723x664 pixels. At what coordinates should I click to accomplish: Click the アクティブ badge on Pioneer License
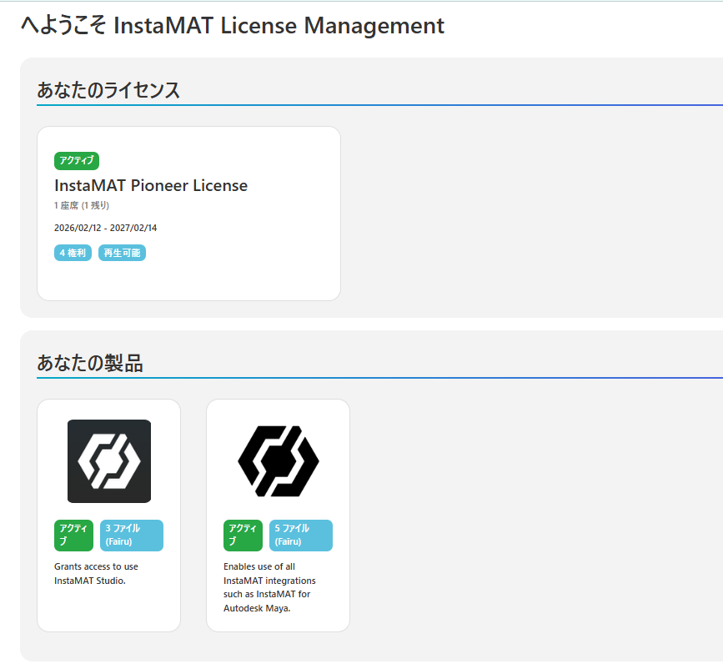tap(77, 161)
